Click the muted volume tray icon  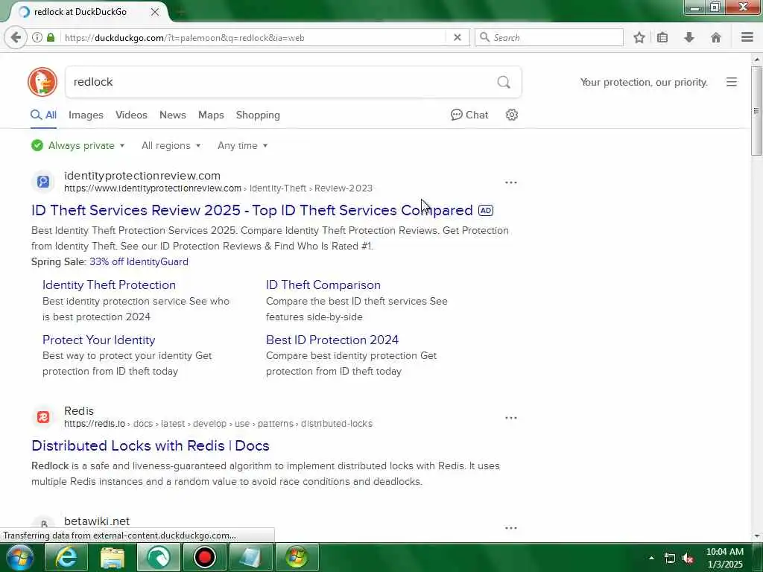688,558
